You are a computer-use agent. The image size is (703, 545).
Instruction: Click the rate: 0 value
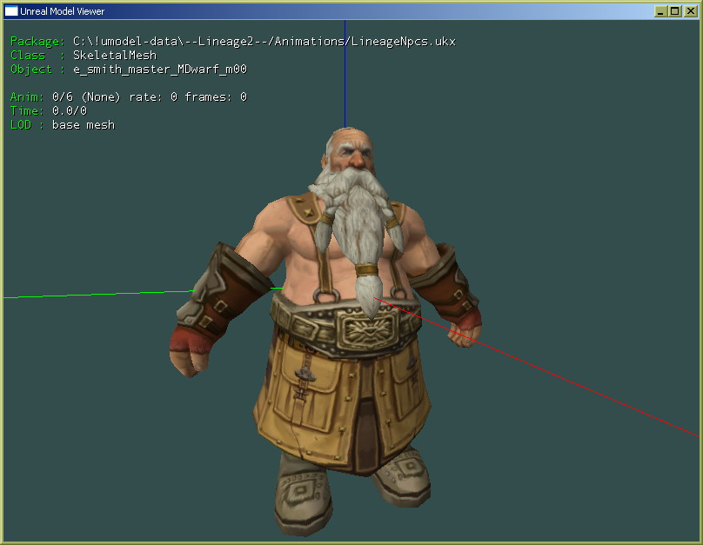tap(153, 97)
